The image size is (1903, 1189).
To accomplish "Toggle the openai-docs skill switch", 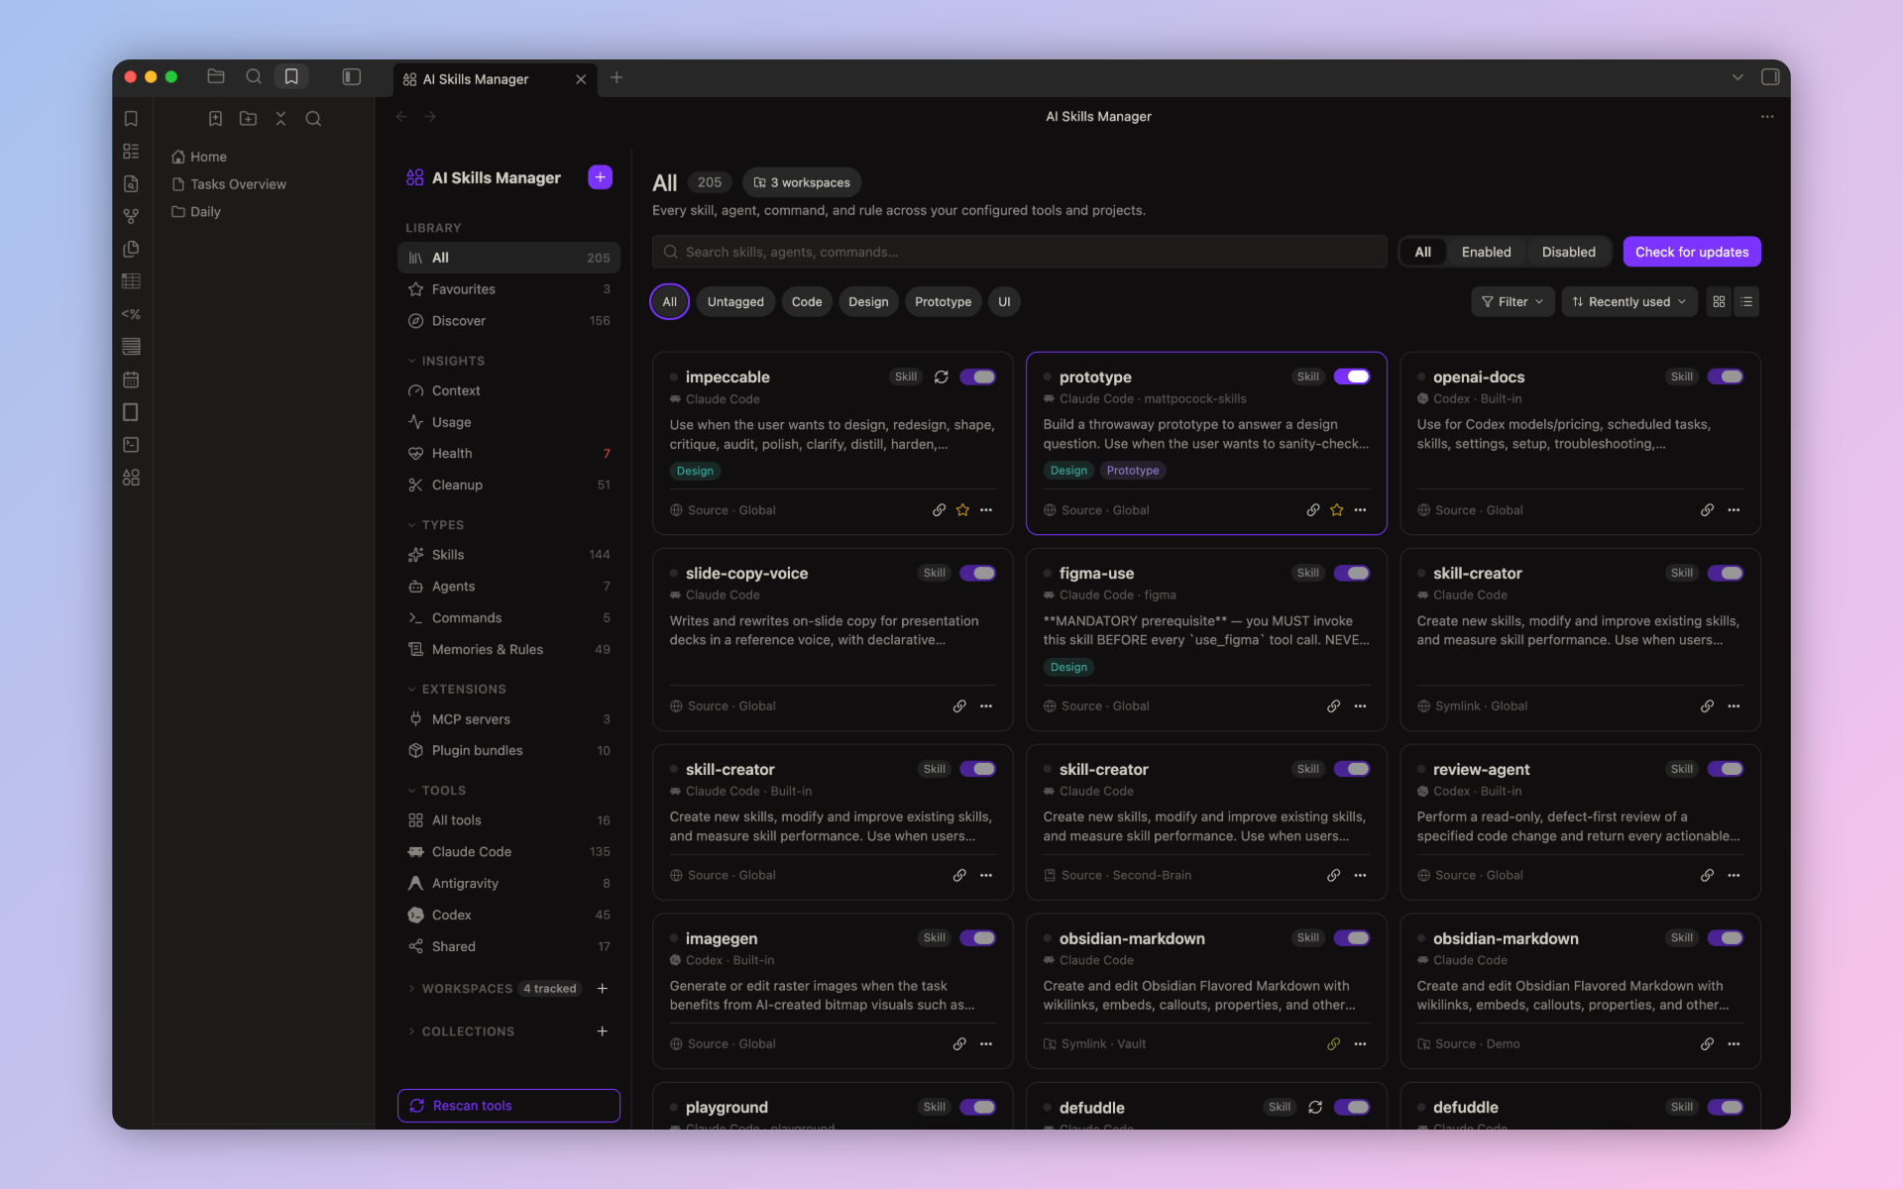I will pos(1726,377).
